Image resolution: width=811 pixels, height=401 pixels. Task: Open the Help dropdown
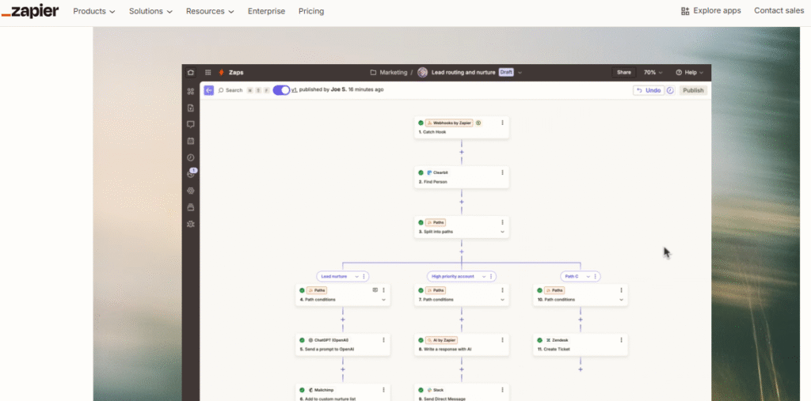point(690,72)
